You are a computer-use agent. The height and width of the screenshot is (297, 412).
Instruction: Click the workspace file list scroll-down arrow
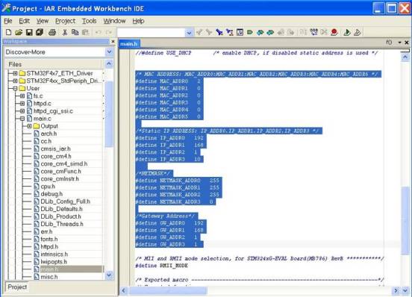109,275
